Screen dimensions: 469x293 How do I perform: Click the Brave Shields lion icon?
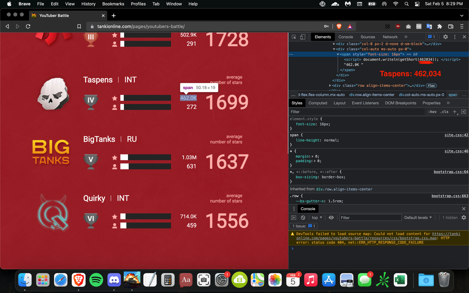pos(339,26)
